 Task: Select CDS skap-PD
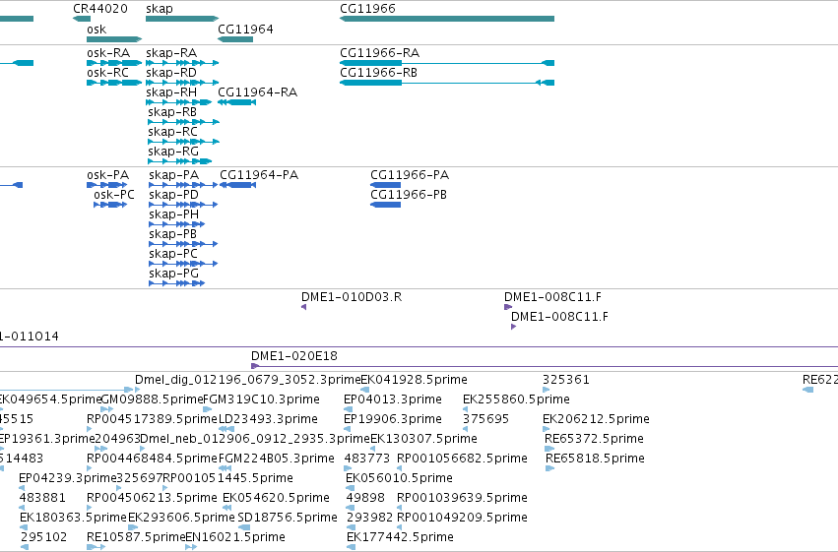183,205
